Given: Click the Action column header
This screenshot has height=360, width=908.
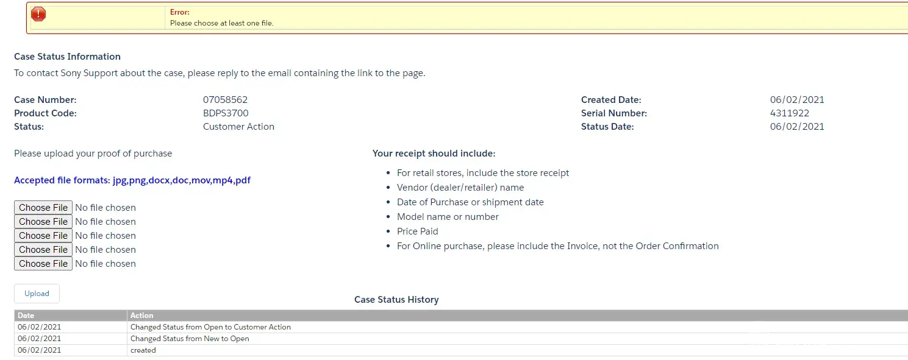Looking at the screenshot, I should 141,316.
